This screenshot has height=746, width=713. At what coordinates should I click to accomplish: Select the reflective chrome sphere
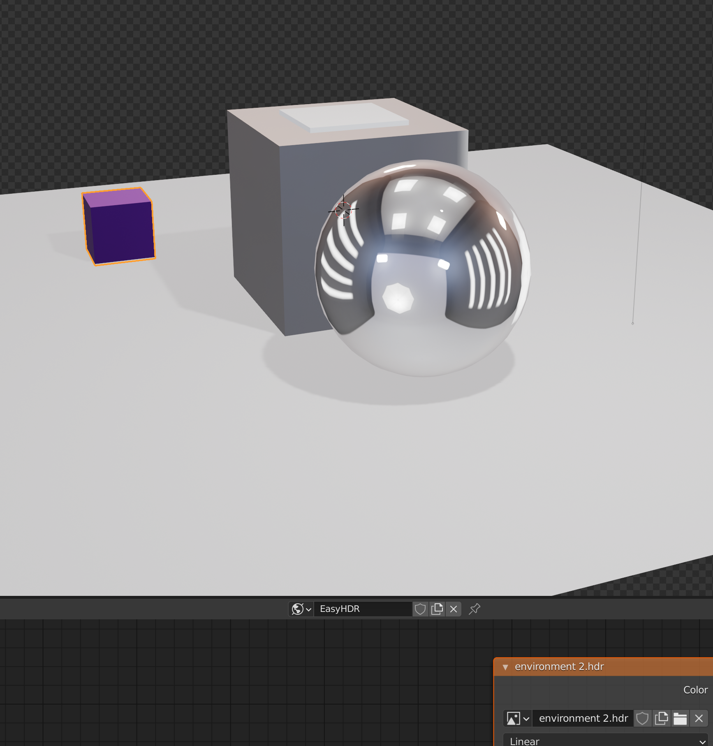[423, 268]
